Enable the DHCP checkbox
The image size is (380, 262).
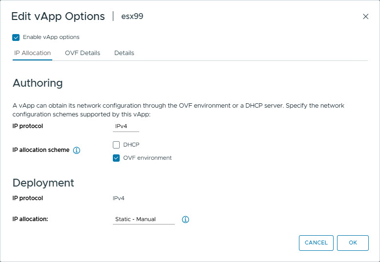tap(116, 145)
